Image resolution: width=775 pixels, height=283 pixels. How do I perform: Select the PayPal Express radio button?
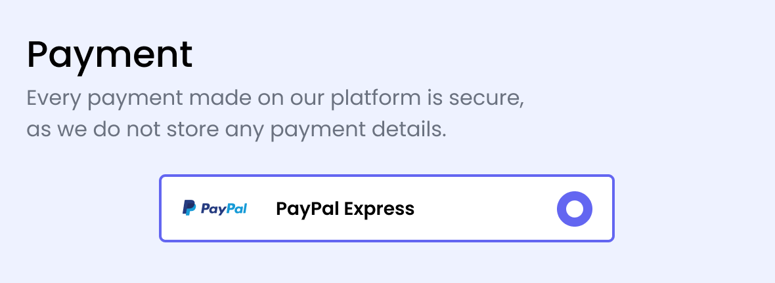tap(574, 208)
